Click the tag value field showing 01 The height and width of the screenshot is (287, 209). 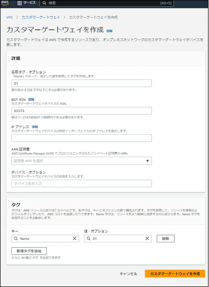coord(118,239)
